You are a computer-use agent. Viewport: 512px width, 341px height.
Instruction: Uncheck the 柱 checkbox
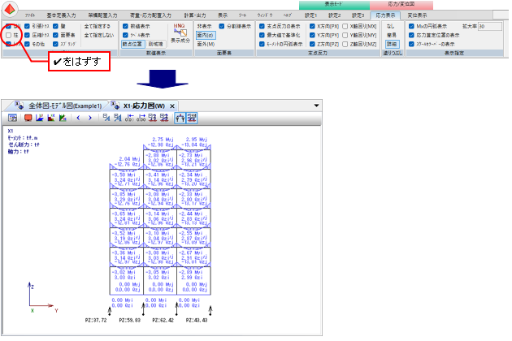(x=8, y=36)
